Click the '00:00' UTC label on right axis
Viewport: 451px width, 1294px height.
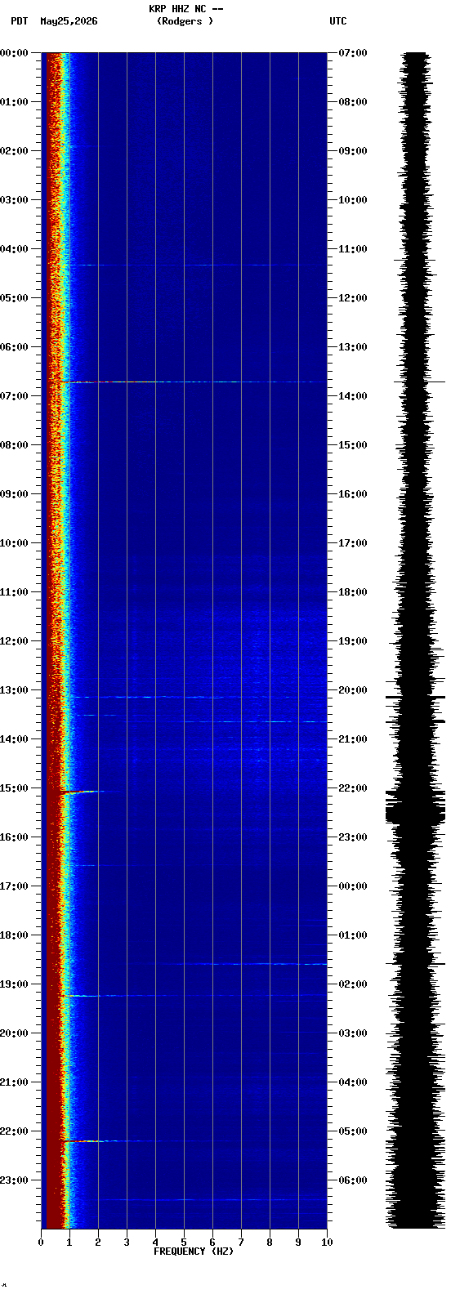click(x=353, y=886)
